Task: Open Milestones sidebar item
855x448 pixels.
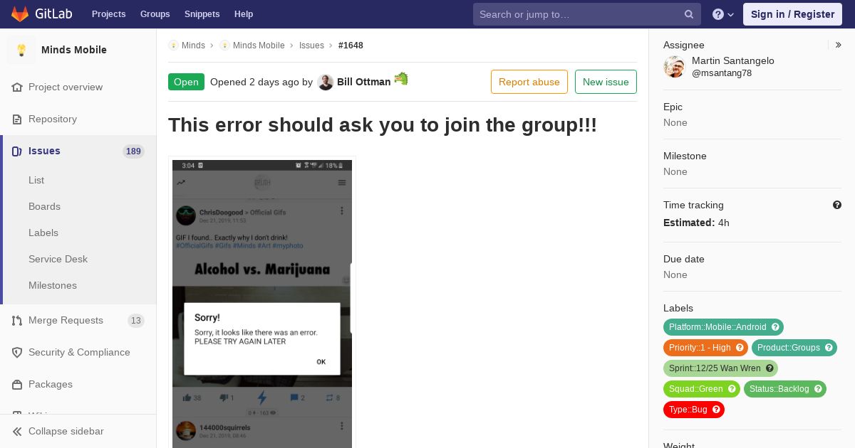Action: click(53, 285)
